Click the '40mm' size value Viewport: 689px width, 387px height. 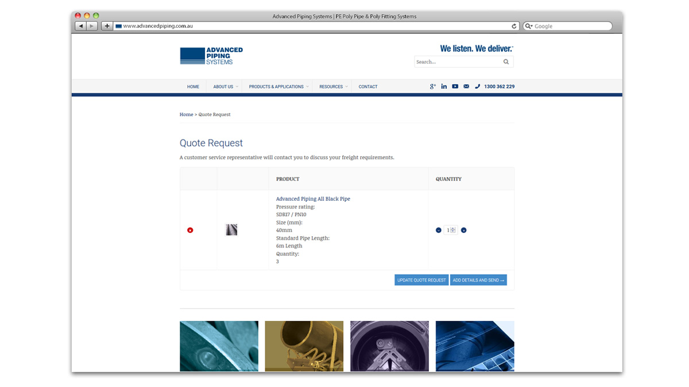pos(284,230)
